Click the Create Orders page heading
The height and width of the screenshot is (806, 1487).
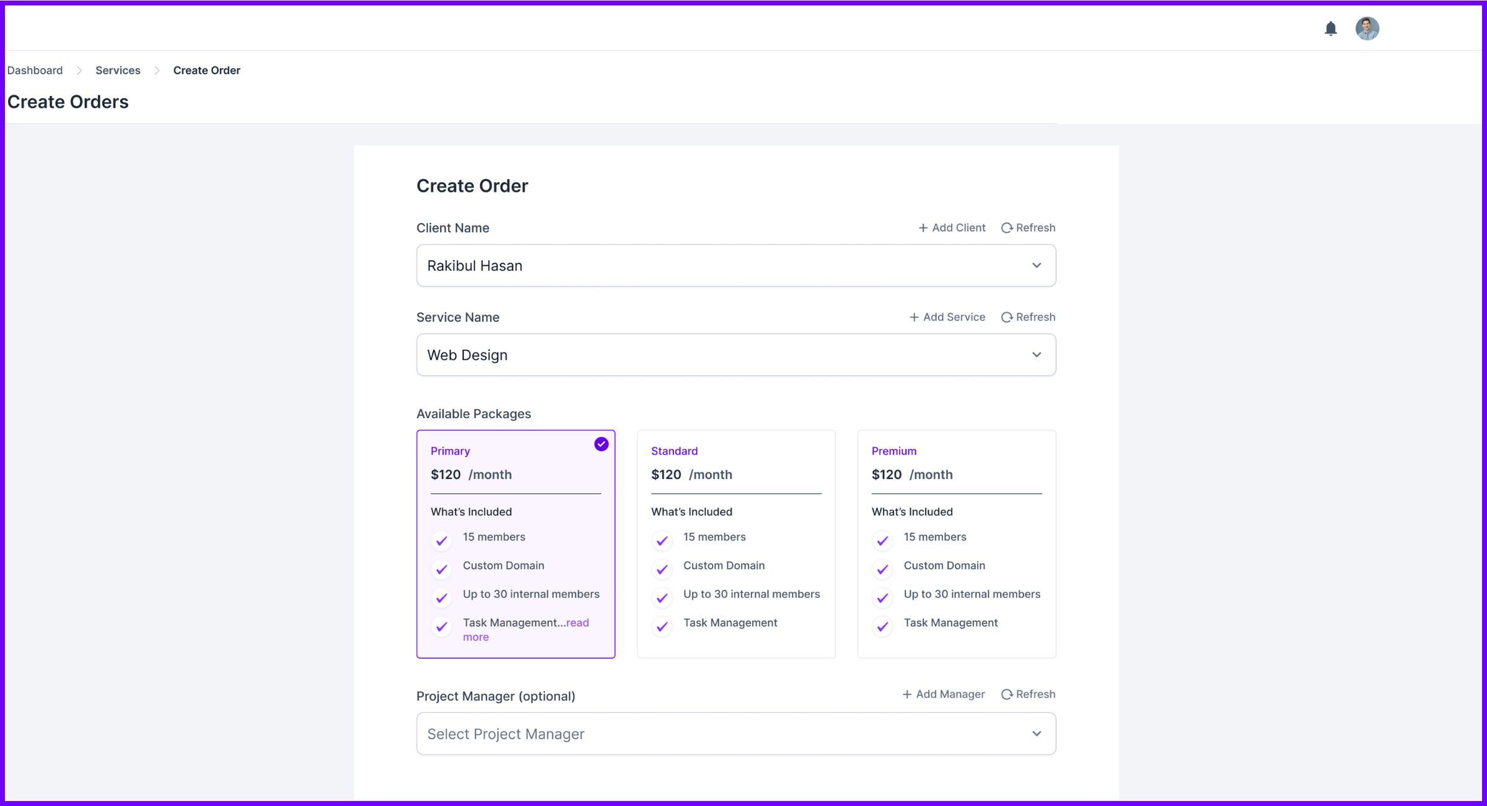tap(68, 101)
